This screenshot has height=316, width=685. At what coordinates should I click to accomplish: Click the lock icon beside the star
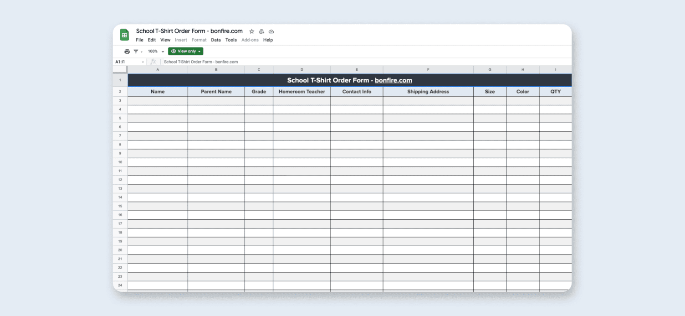(261, 31)
